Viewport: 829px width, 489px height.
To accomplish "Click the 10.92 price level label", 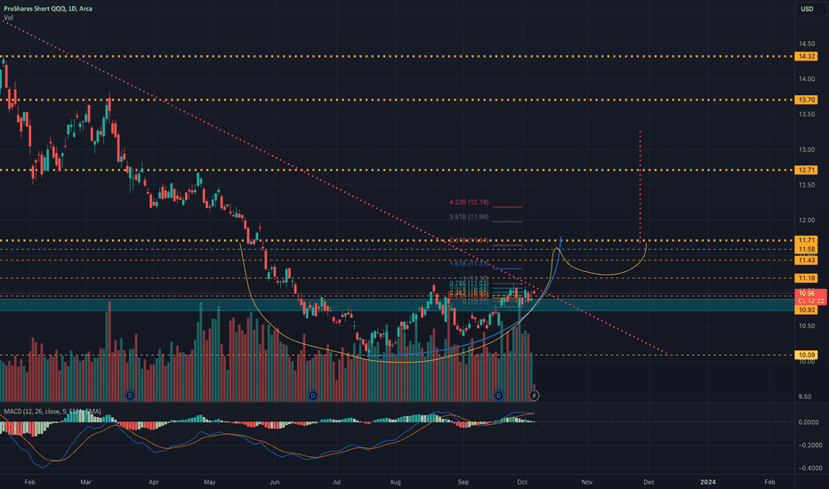I will point(806,309).
